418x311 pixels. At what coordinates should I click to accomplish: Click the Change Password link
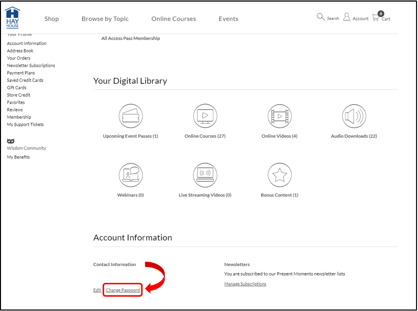coord(123,290)
